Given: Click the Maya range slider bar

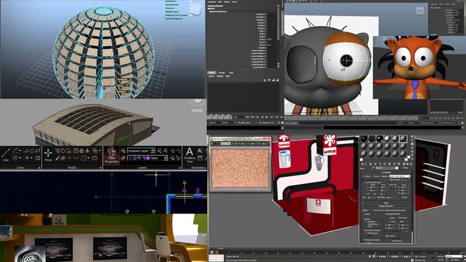Looking at the screenshot, I should click(342, 123).
